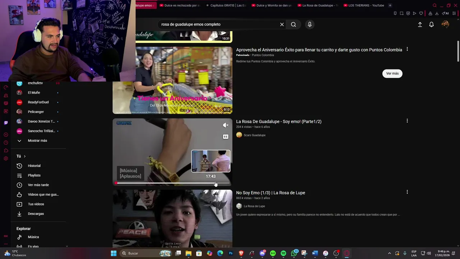
Task: Open Descargas in YouTube sidebar
Action: (x=36, y=214)
